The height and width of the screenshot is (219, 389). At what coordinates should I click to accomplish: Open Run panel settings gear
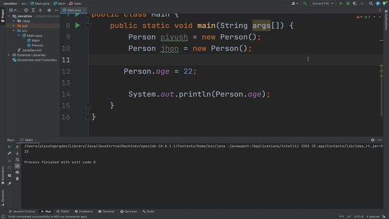[x=373, y=140]
